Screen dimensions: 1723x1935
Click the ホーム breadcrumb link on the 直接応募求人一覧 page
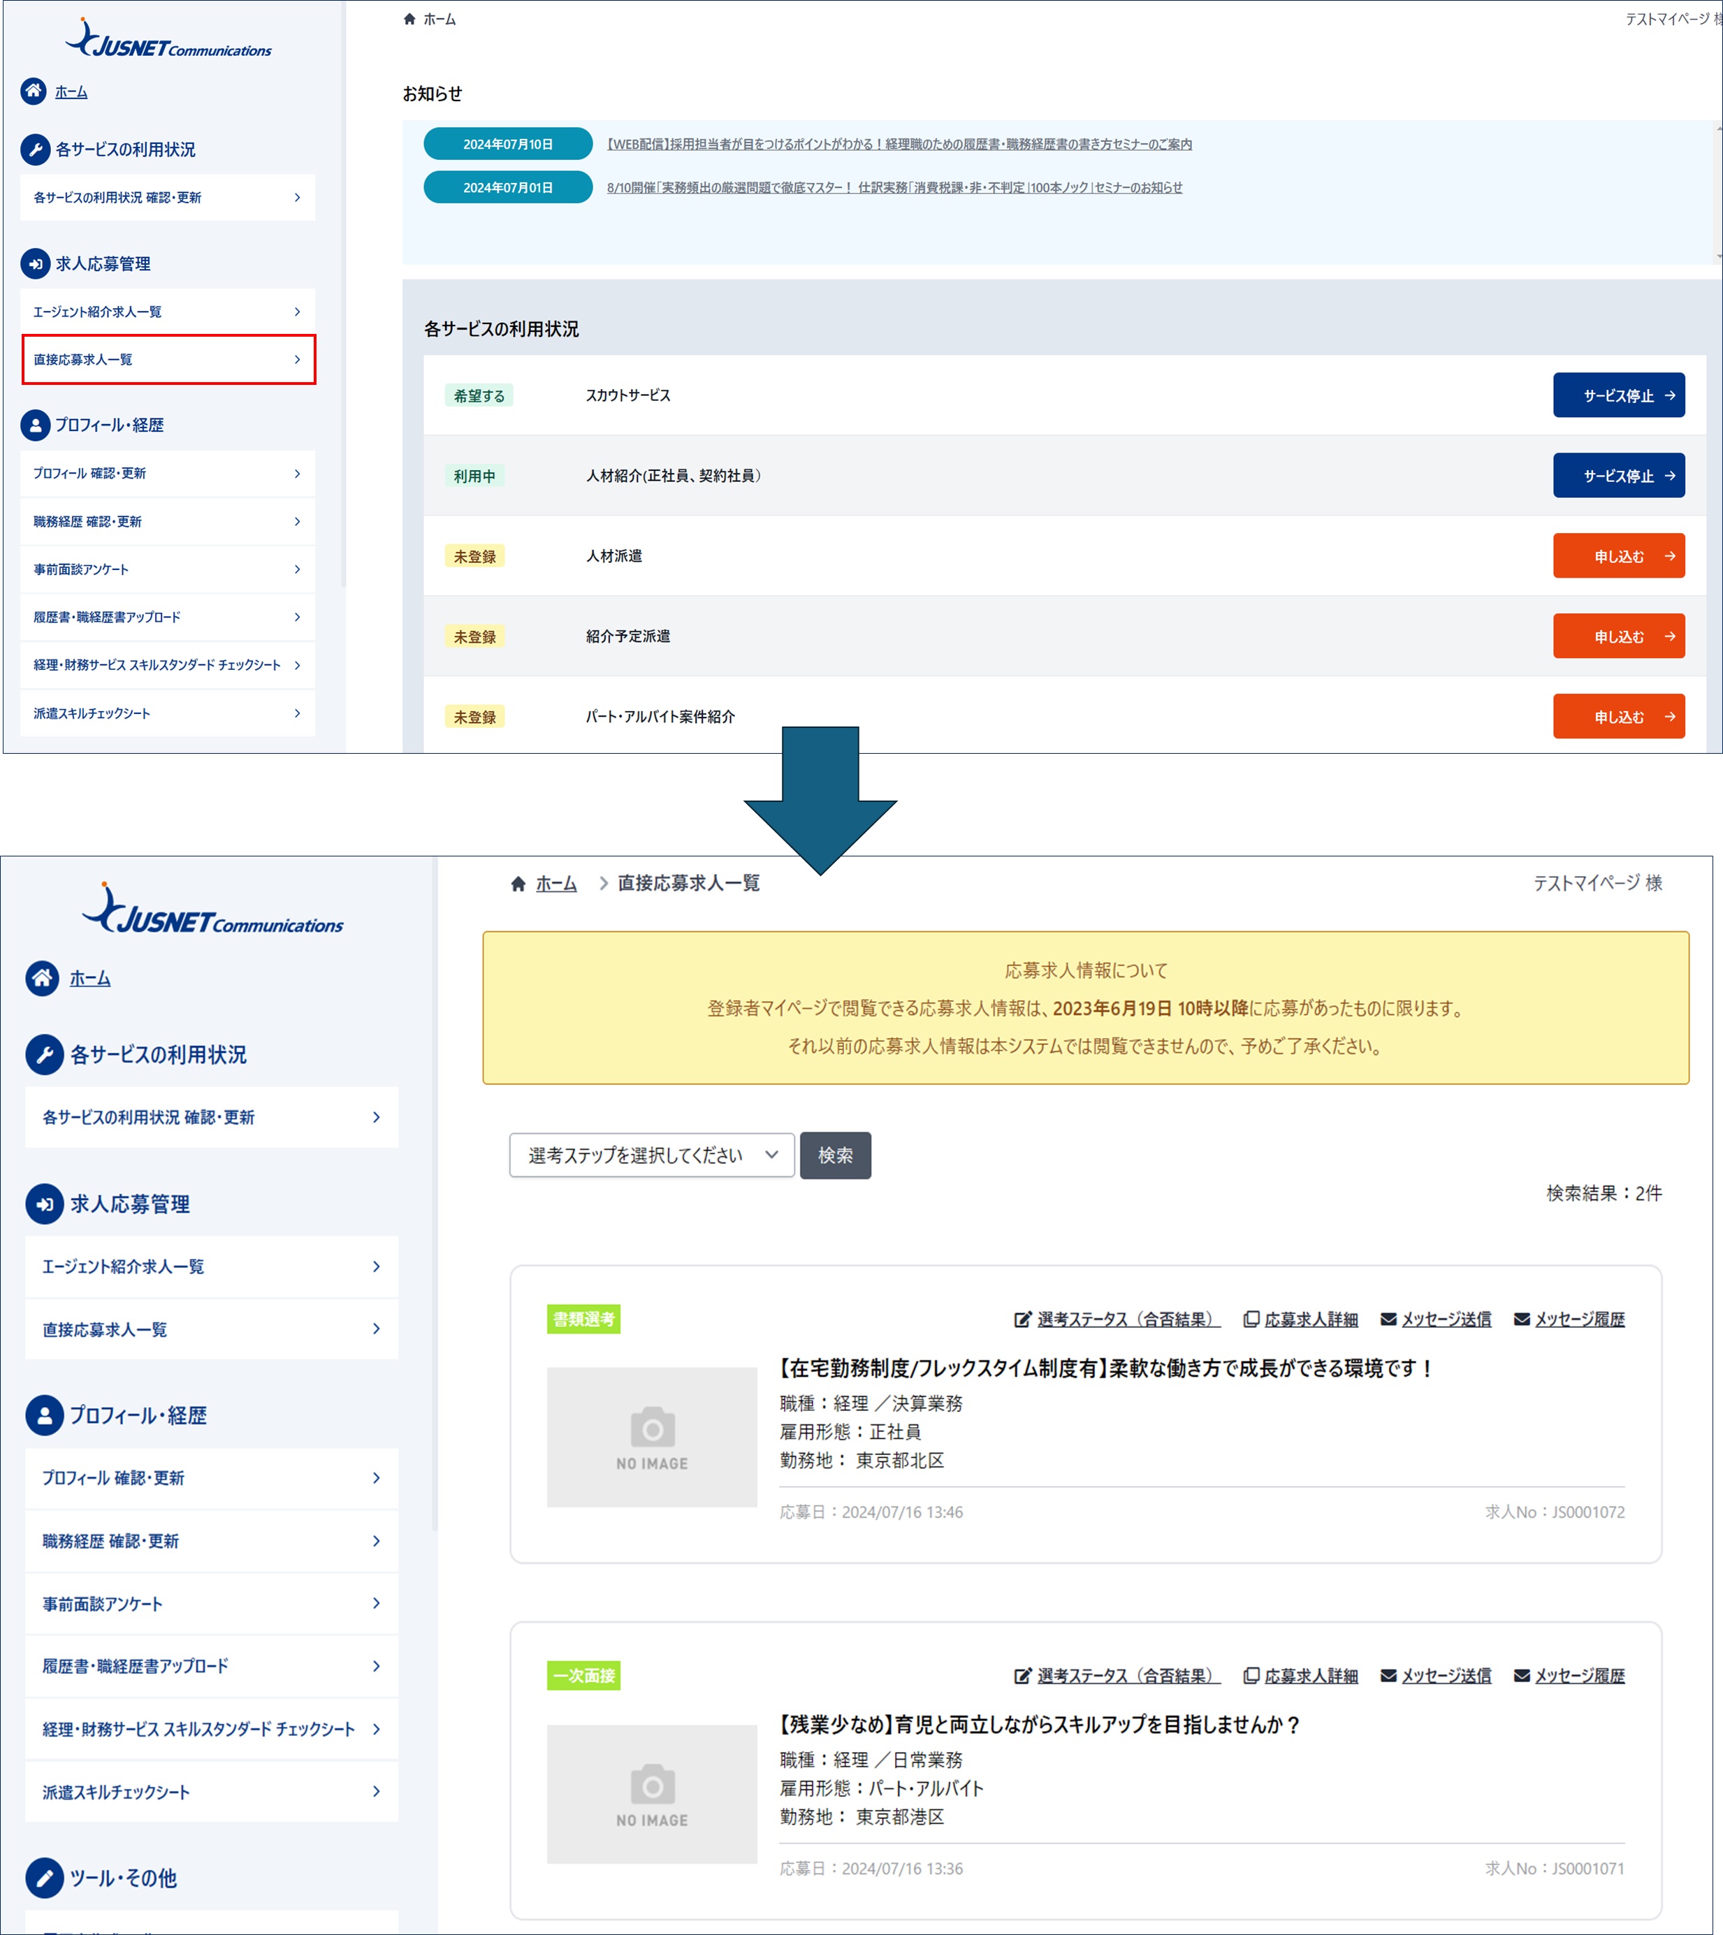(x=557, y=883)
